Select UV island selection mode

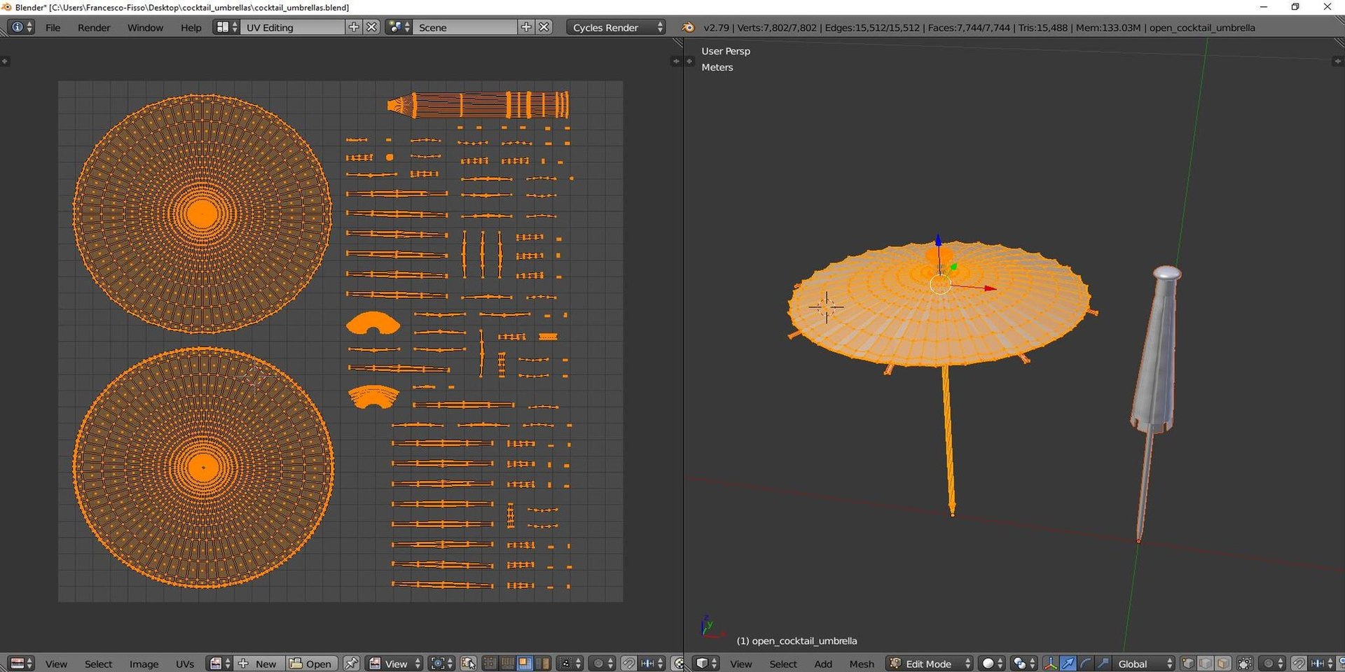coord(542,663)
